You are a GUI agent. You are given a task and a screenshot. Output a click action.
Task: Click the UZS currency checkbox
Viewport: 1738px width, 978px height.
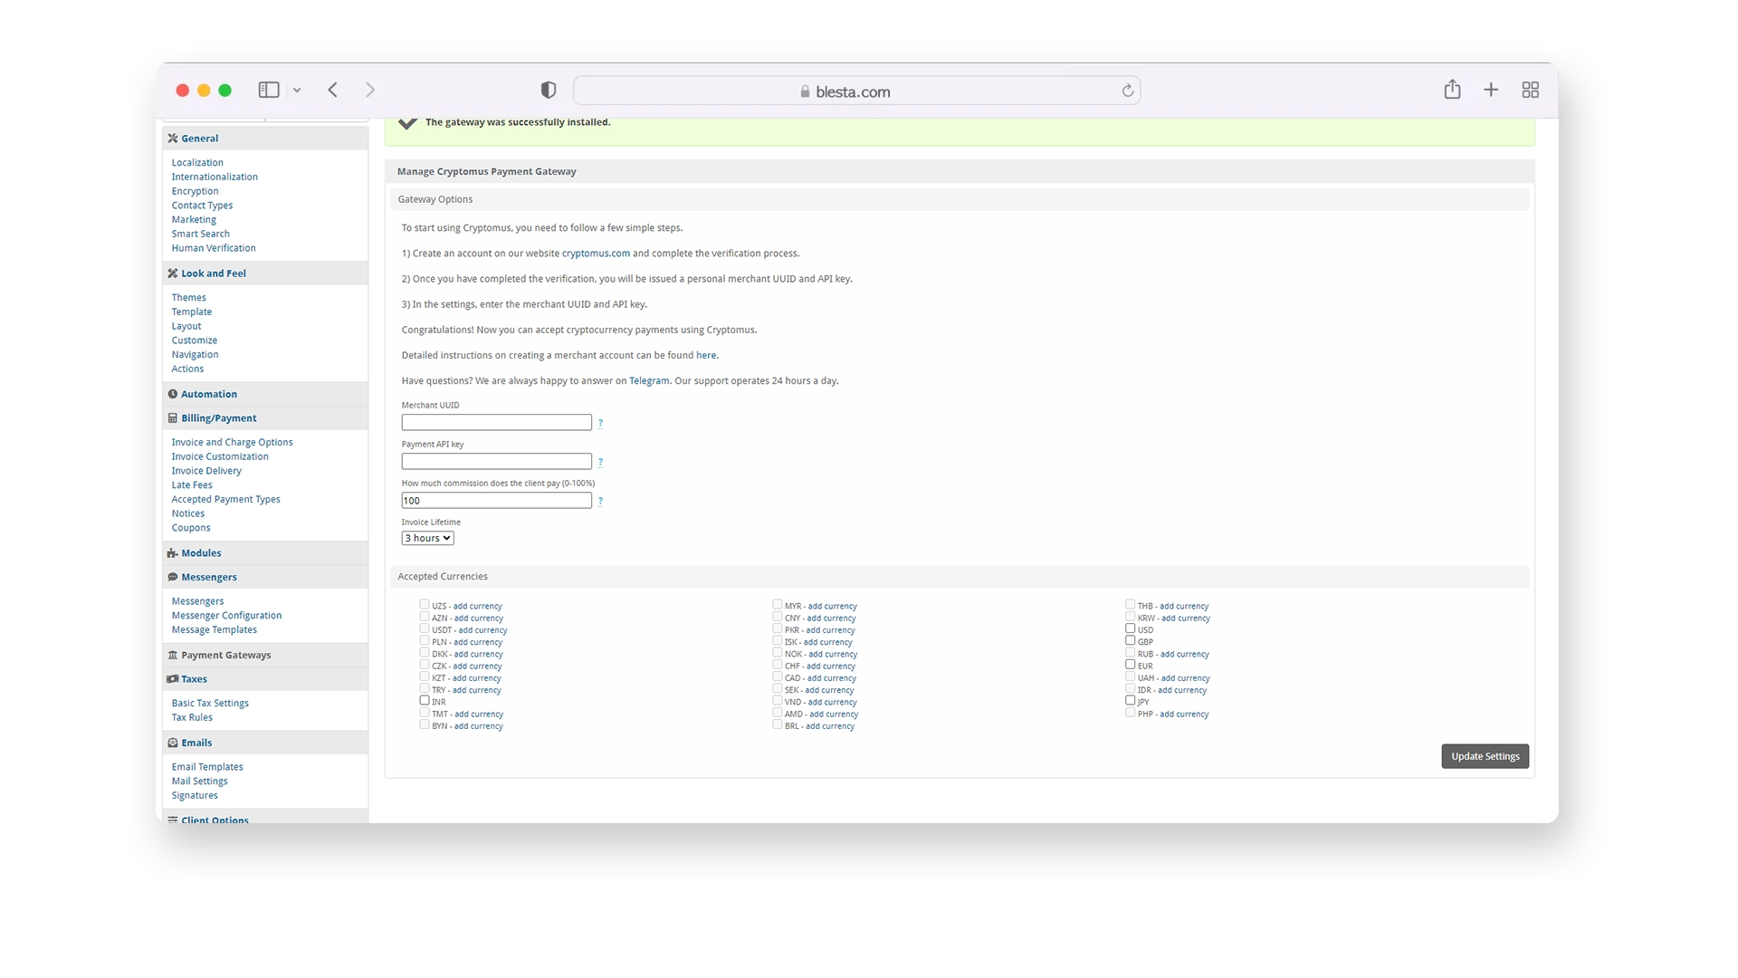pos(425,604)
